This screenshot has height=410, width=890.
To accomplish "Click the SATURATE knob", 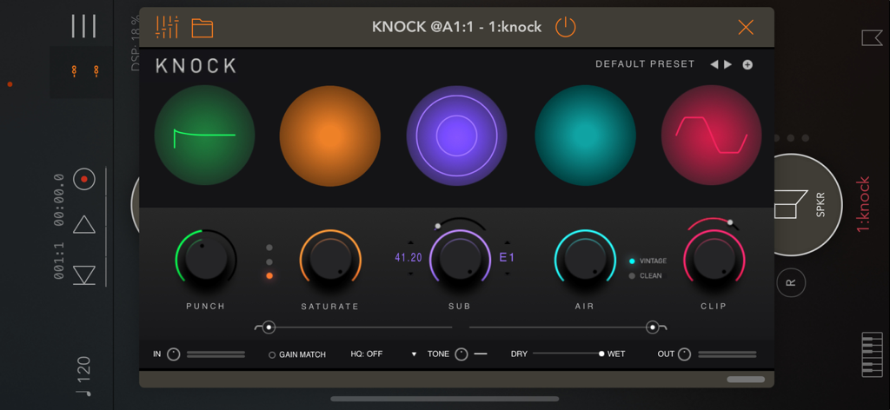I will tap(330, 259).
